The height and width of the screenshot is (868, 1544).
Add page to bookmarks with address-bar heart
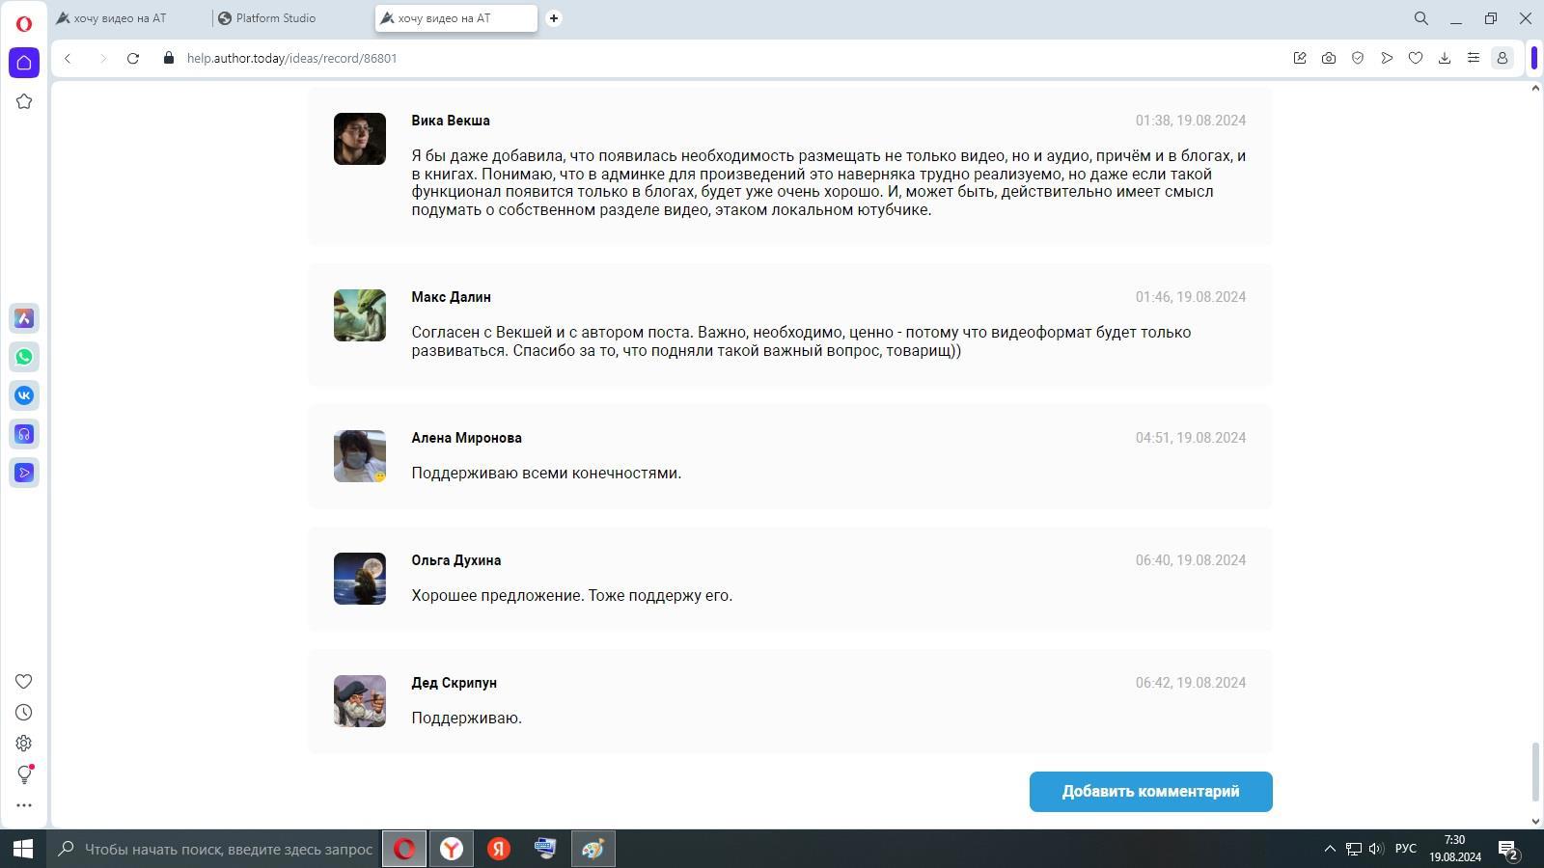pos(1416,58)
